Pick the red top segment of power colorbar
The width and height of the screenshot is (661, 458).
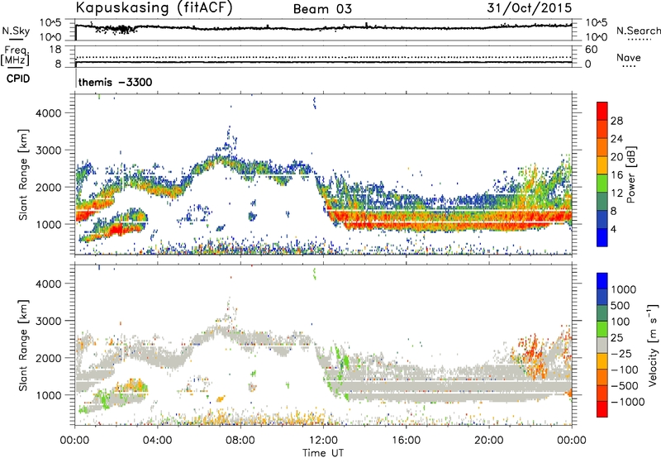(x=602, y=111)
